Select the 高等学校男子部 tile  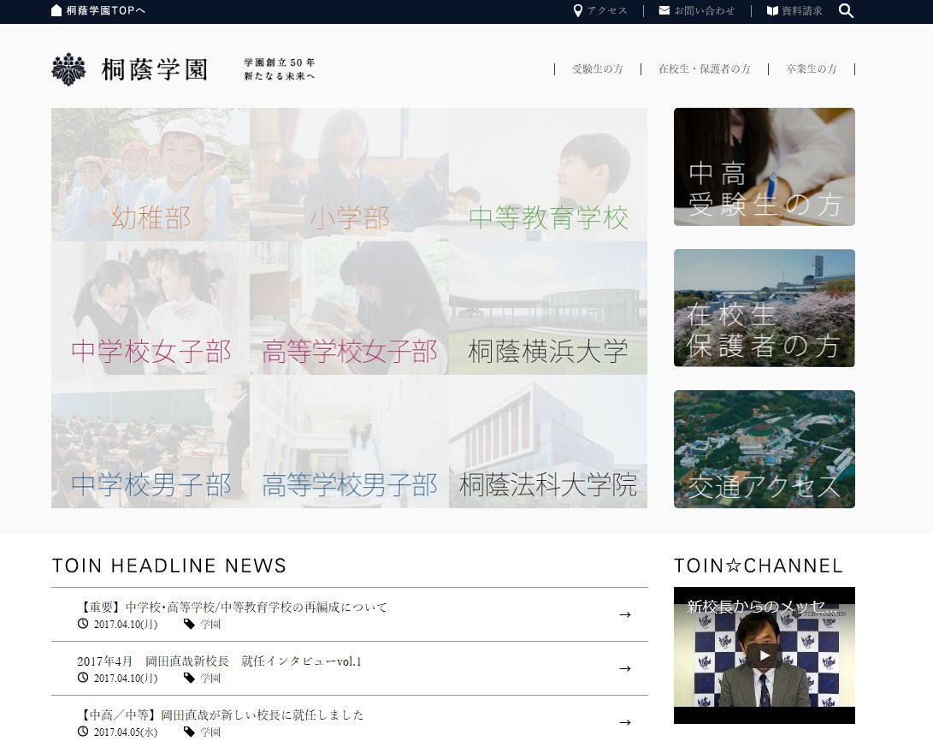coord(349,441)
